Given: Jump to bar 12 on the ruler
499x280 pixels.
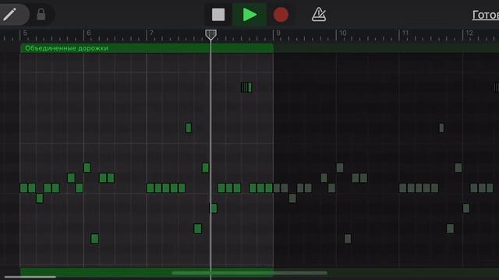Looking at the screenshot, I should point(469,33).
